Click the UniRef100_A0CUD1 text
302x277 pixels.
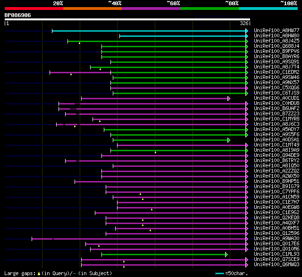(277, 98)
